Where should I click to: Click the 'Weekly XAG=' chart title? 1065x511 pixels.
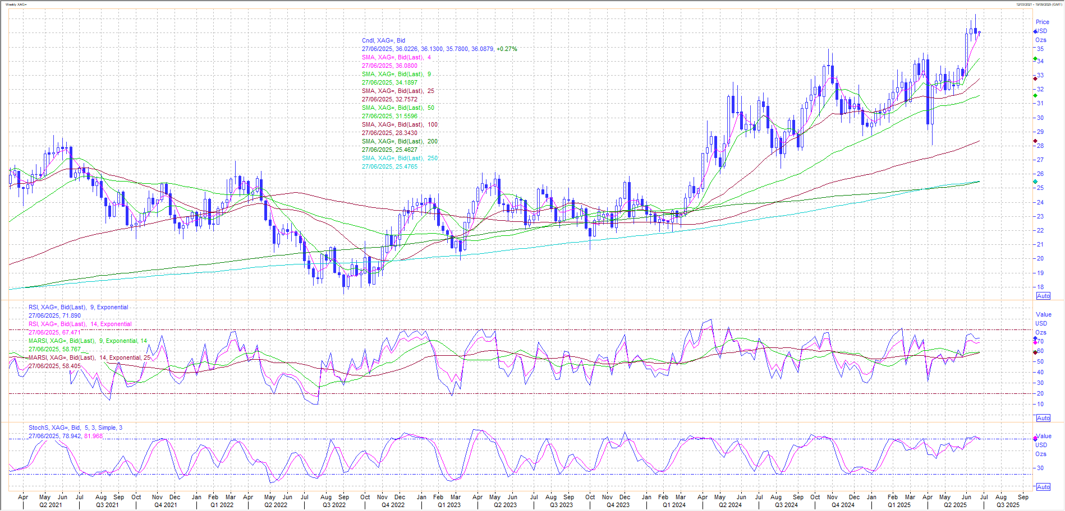[x=16, y=4]
